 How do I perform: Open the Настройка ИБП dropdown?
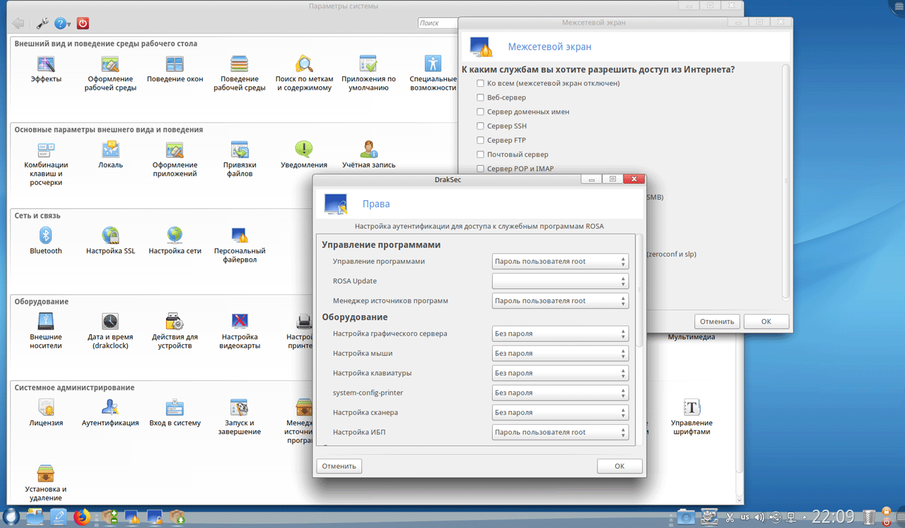[560, 432]
